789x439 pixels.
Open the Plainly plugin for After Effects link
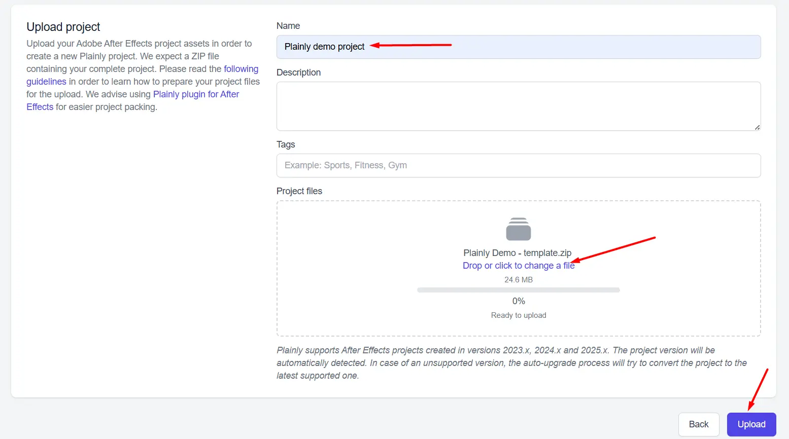[x=196, y=94]
